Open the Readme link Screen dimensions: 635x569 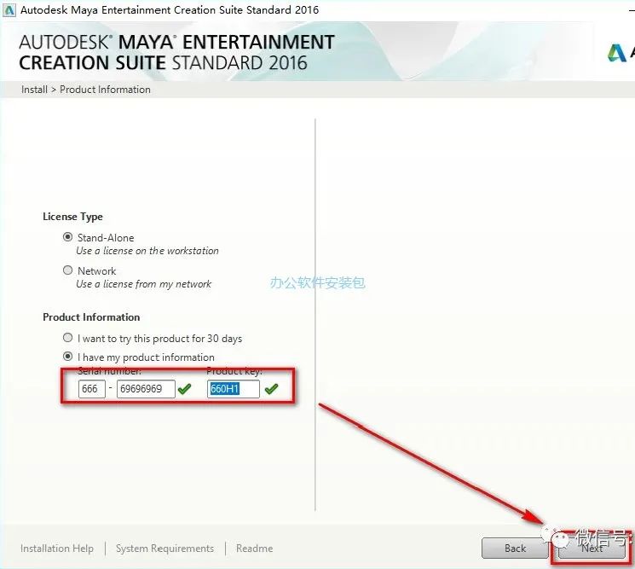coord(254,549)
